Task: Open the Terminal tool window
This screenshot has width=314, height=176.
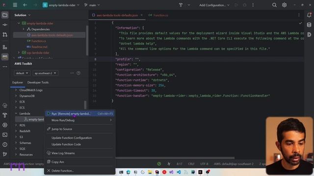Action: (5, 135)
